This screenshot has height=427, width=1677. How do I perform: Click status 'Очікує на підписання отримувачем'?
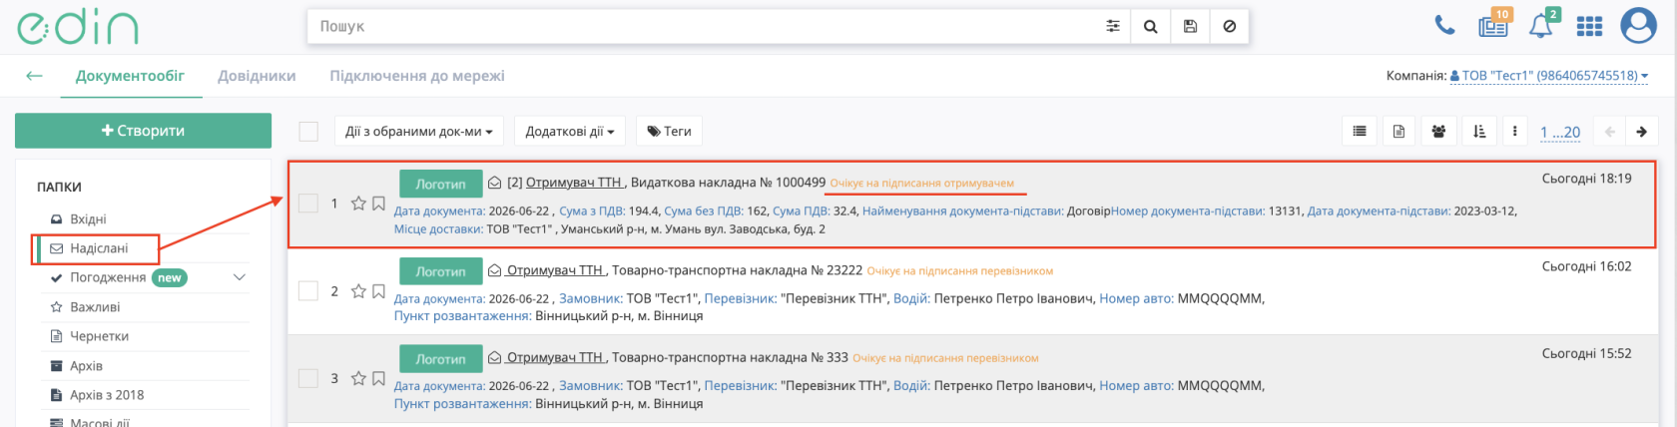[x=921, y=184]
